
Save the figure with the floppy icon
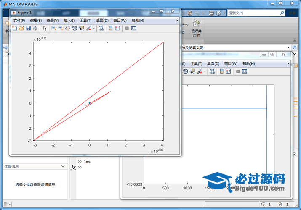(28, 29)
